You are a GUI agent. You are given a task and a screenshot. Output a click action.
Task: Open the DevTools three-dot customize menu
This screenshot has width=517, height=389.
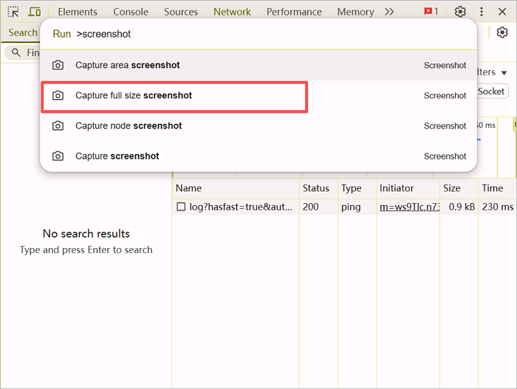pos(482,12)
